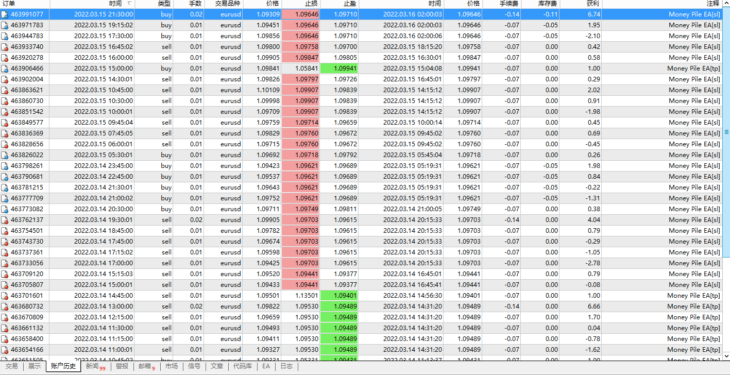Viewport: 730px width, 375px height.
Task: Click the buy order icon for 463773082
Action: click(5, 209)
